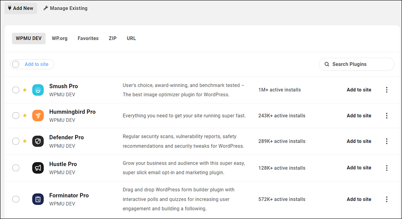Viewport: 402px width, 219px height.
Task: Click the Smush Pro plugin name
Action: point(64,86)
